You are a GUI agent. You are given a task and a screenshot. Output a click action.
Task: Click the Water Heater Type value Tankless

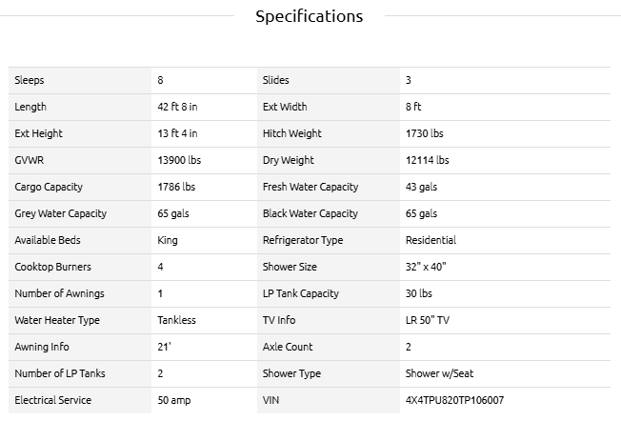click(176, 320)
